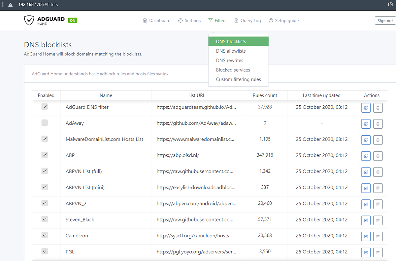Enable the AdAway blocklist checkbox

click(x=45, y=123)
